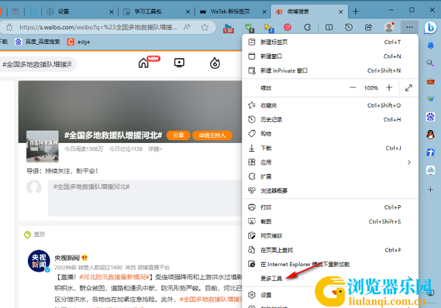The image size is (441, 308).
Task: Close the 学习工具包 tab
Action: 188,12
